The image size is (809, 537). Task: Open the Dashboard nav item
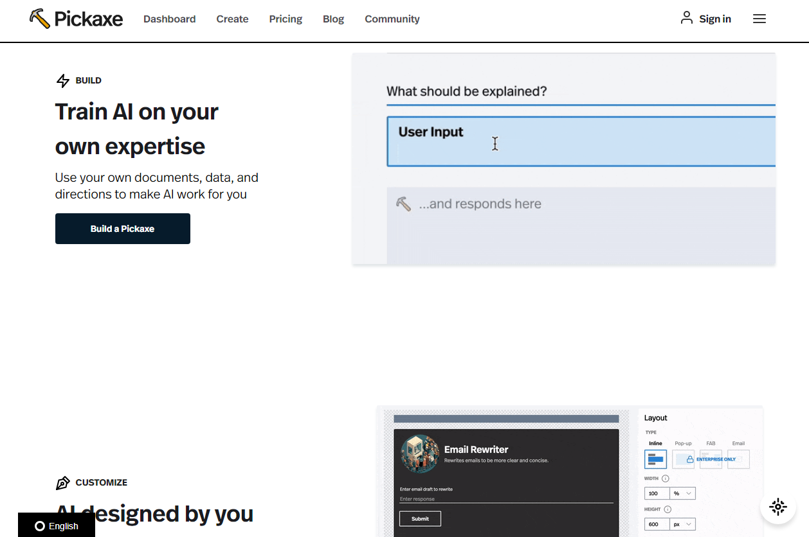pos(170,19)
